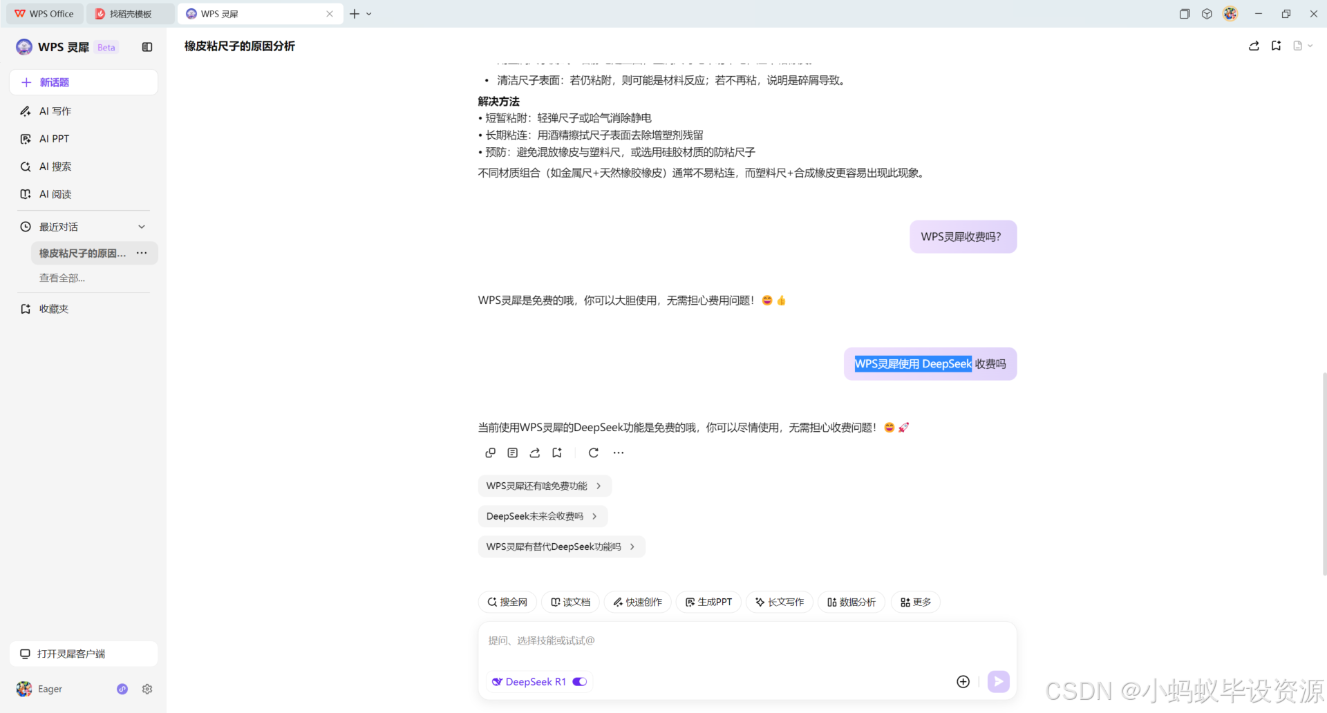
Task: Save response with bookmark icon below answer
Action: point(557,453)
